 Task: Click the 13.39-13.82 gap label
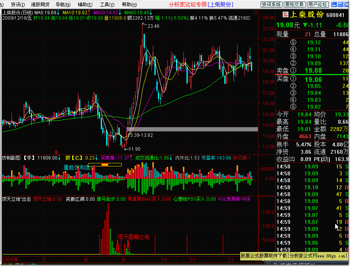141,135
